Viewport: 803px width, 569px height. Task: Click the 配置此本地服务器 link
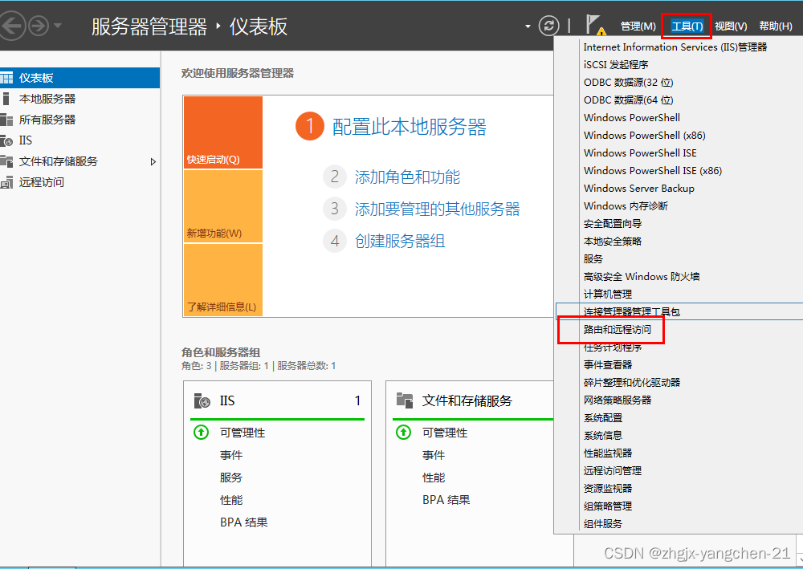(410, 127)
